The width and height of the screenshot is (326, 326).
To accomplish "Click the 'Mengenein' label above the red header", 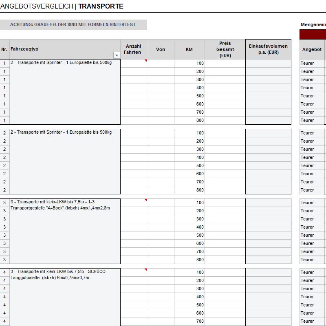I will pos(313,25).
